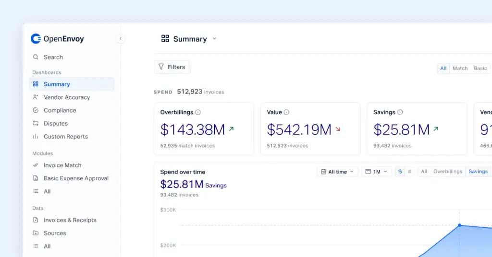This screenshot has height=257, width=492.
Task: Click the list icon beside All under Data
Action: 36,246
